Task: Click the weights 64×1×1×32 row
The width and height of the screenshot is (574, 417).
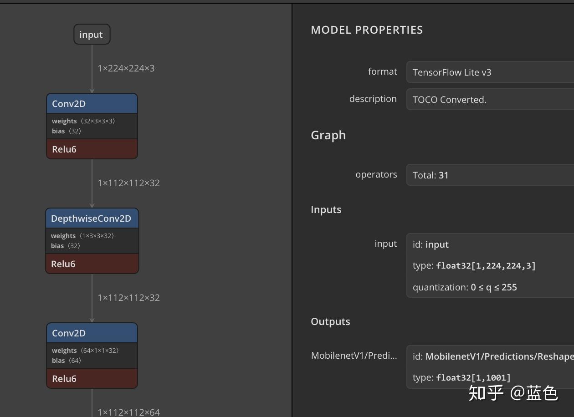Action: coord(85,351)
